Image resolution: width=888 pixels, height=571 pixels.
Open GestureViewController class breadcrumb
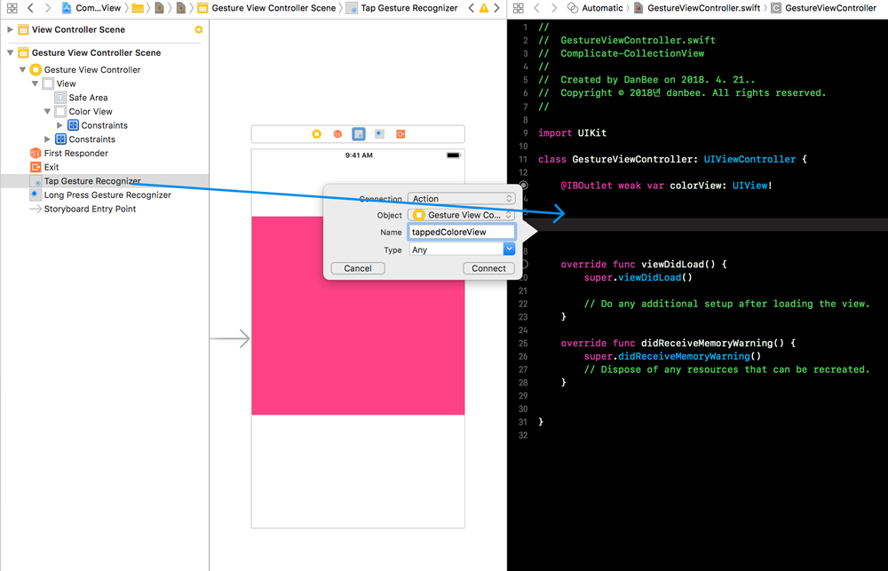tap(823, 8)
